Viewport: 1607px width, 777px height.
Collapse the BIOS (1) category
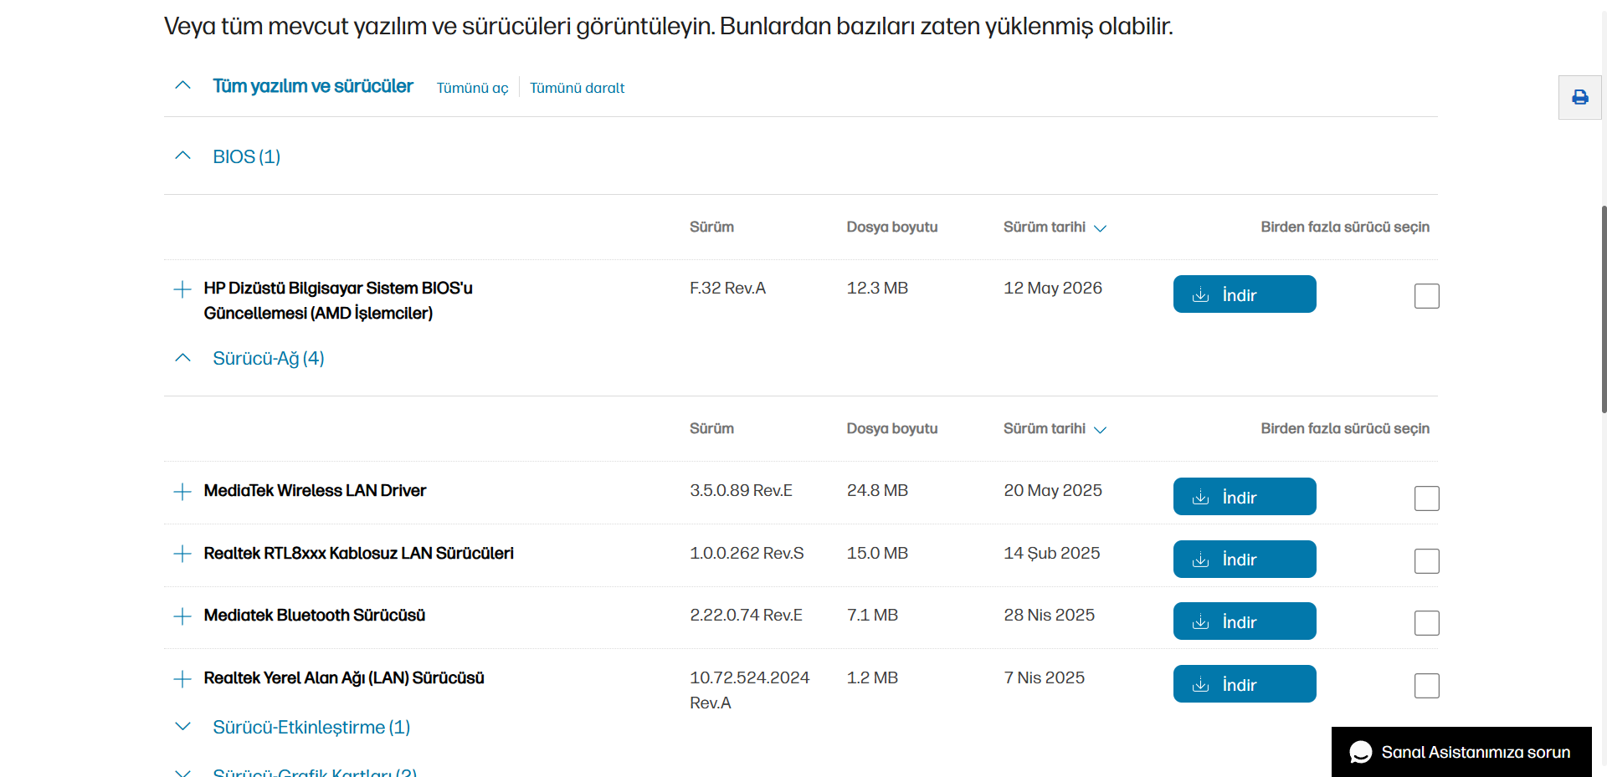tap(182, 156)
